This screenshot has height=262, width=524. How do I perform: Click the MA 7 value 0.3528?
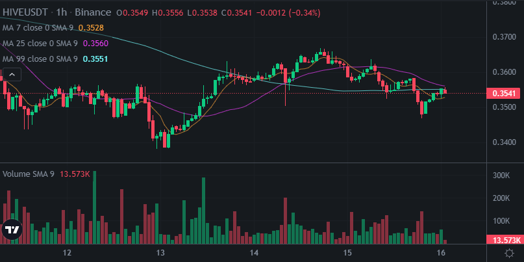(x=91, y=28)
